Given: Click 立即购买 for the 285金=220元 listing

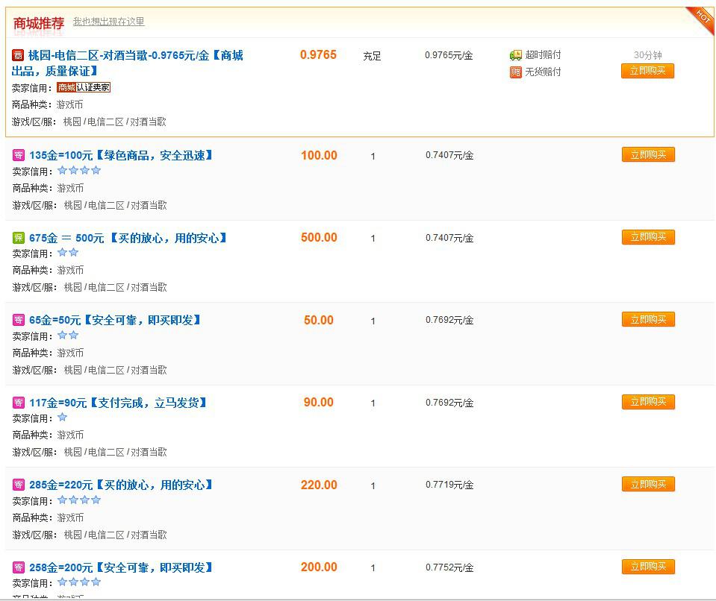Looking at the screenshot, I should point(648,484).
